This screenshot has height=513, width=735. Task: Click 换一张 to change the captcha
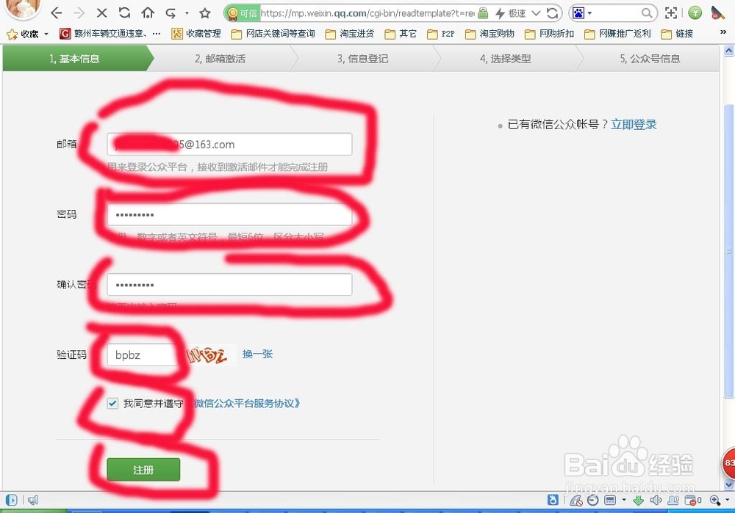tap(257, 354)
